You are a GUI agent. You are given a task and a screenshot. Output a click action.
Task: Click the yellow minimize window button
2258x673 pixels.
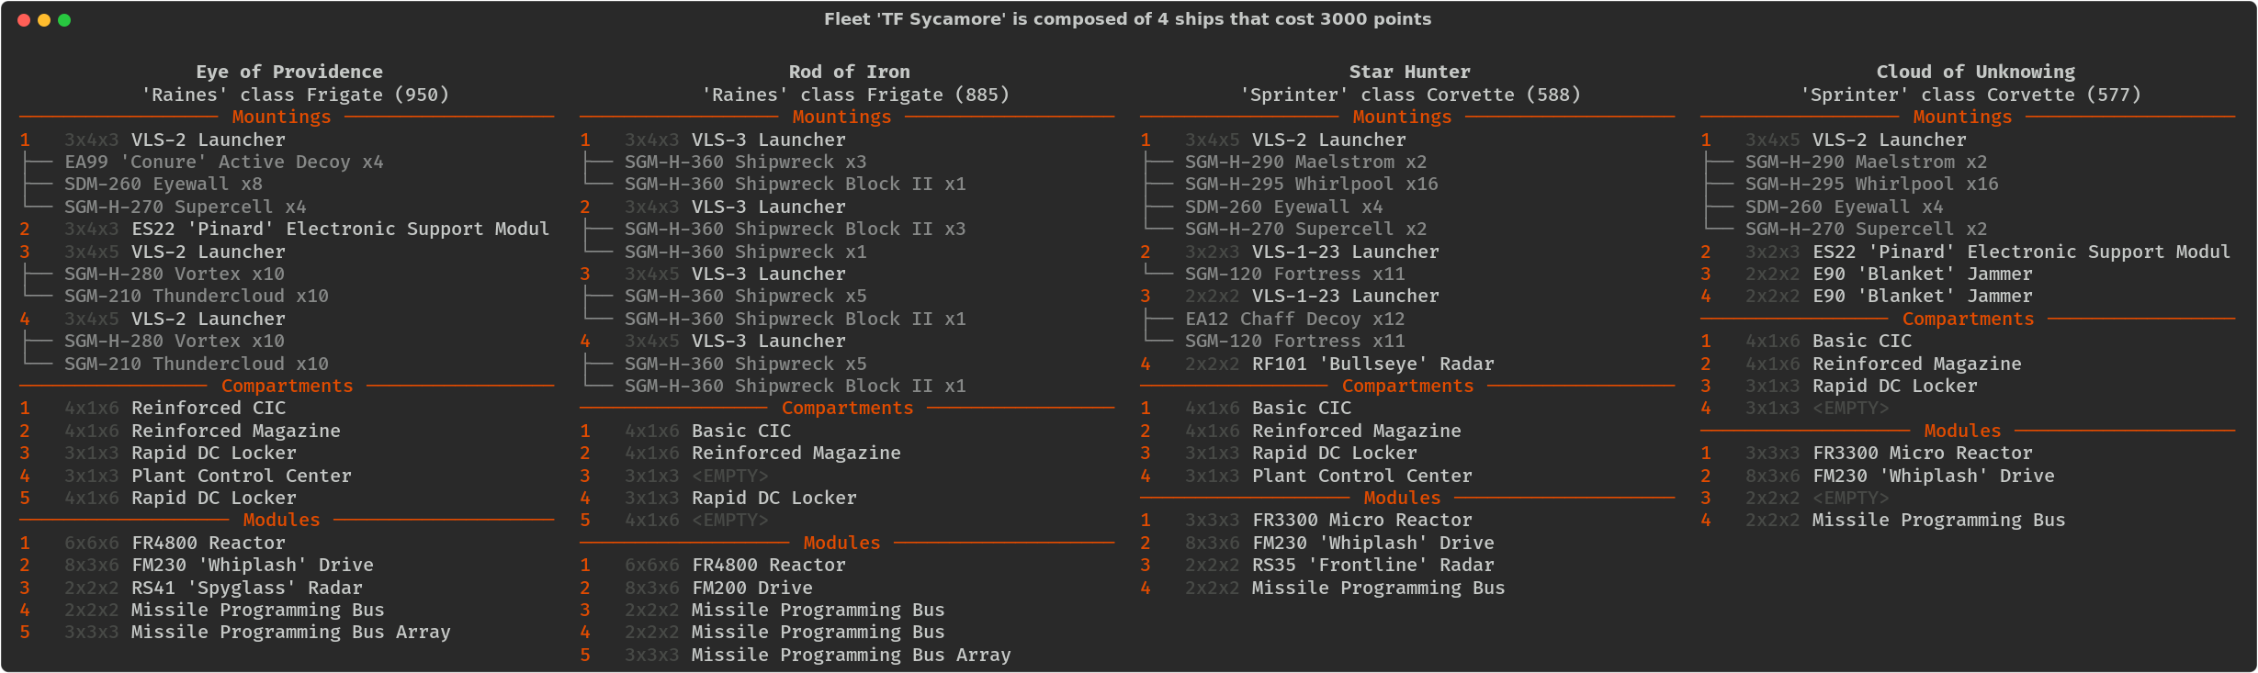click(44, 20)
